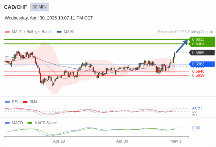Click Research © 2025 Trading Central text
This screenshot has width=216, height=147.
pos(185,32)
